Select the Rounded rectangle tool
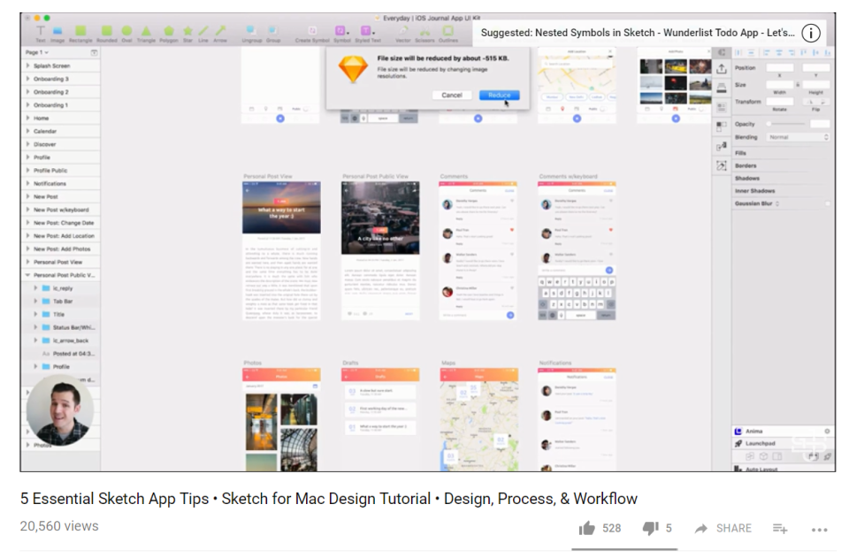Image resolution: width=849 pixels, height=558 pixels. click(107, 33)
